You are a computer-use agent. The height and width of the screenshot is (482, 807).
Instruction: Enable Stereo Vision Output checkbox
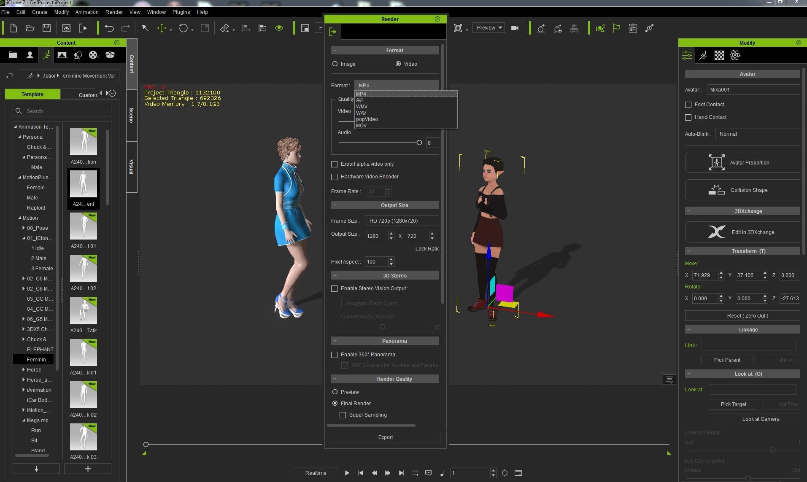point(335,288)
